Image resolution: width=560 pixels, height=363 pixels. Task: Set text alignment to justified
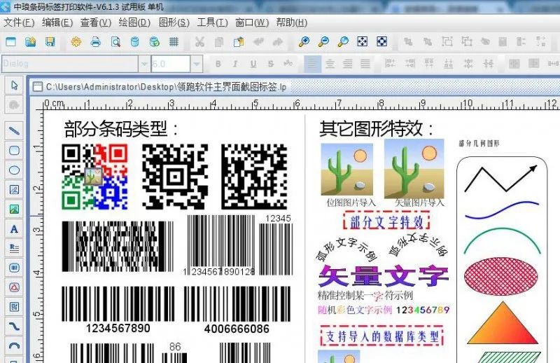(x=365, y=64)
